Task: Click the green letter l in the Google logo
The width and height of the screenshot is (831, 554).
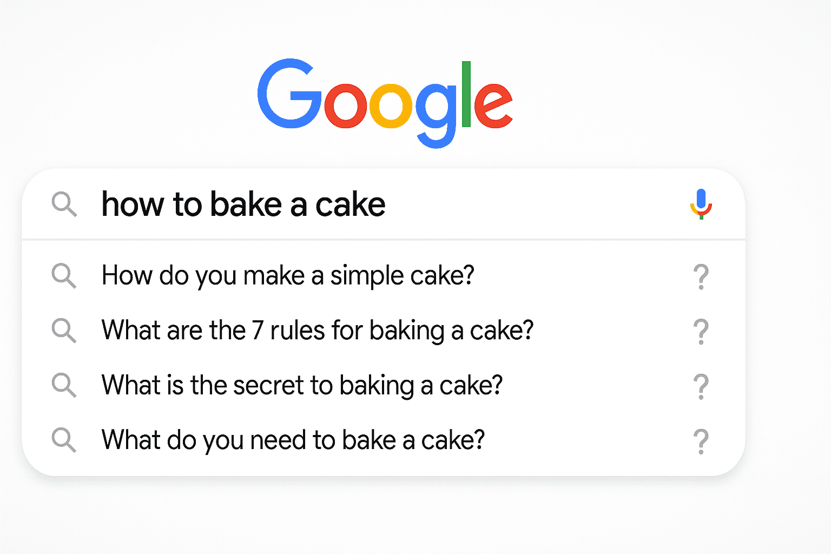Action: coord(466,95)
